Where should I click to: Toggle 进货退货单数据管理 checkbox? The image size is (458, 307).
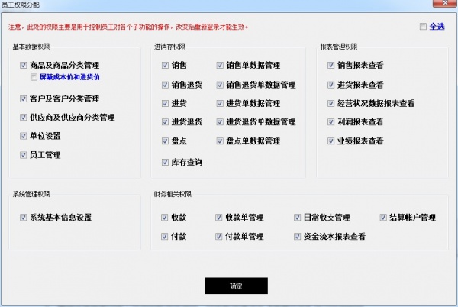pos(220,121)
